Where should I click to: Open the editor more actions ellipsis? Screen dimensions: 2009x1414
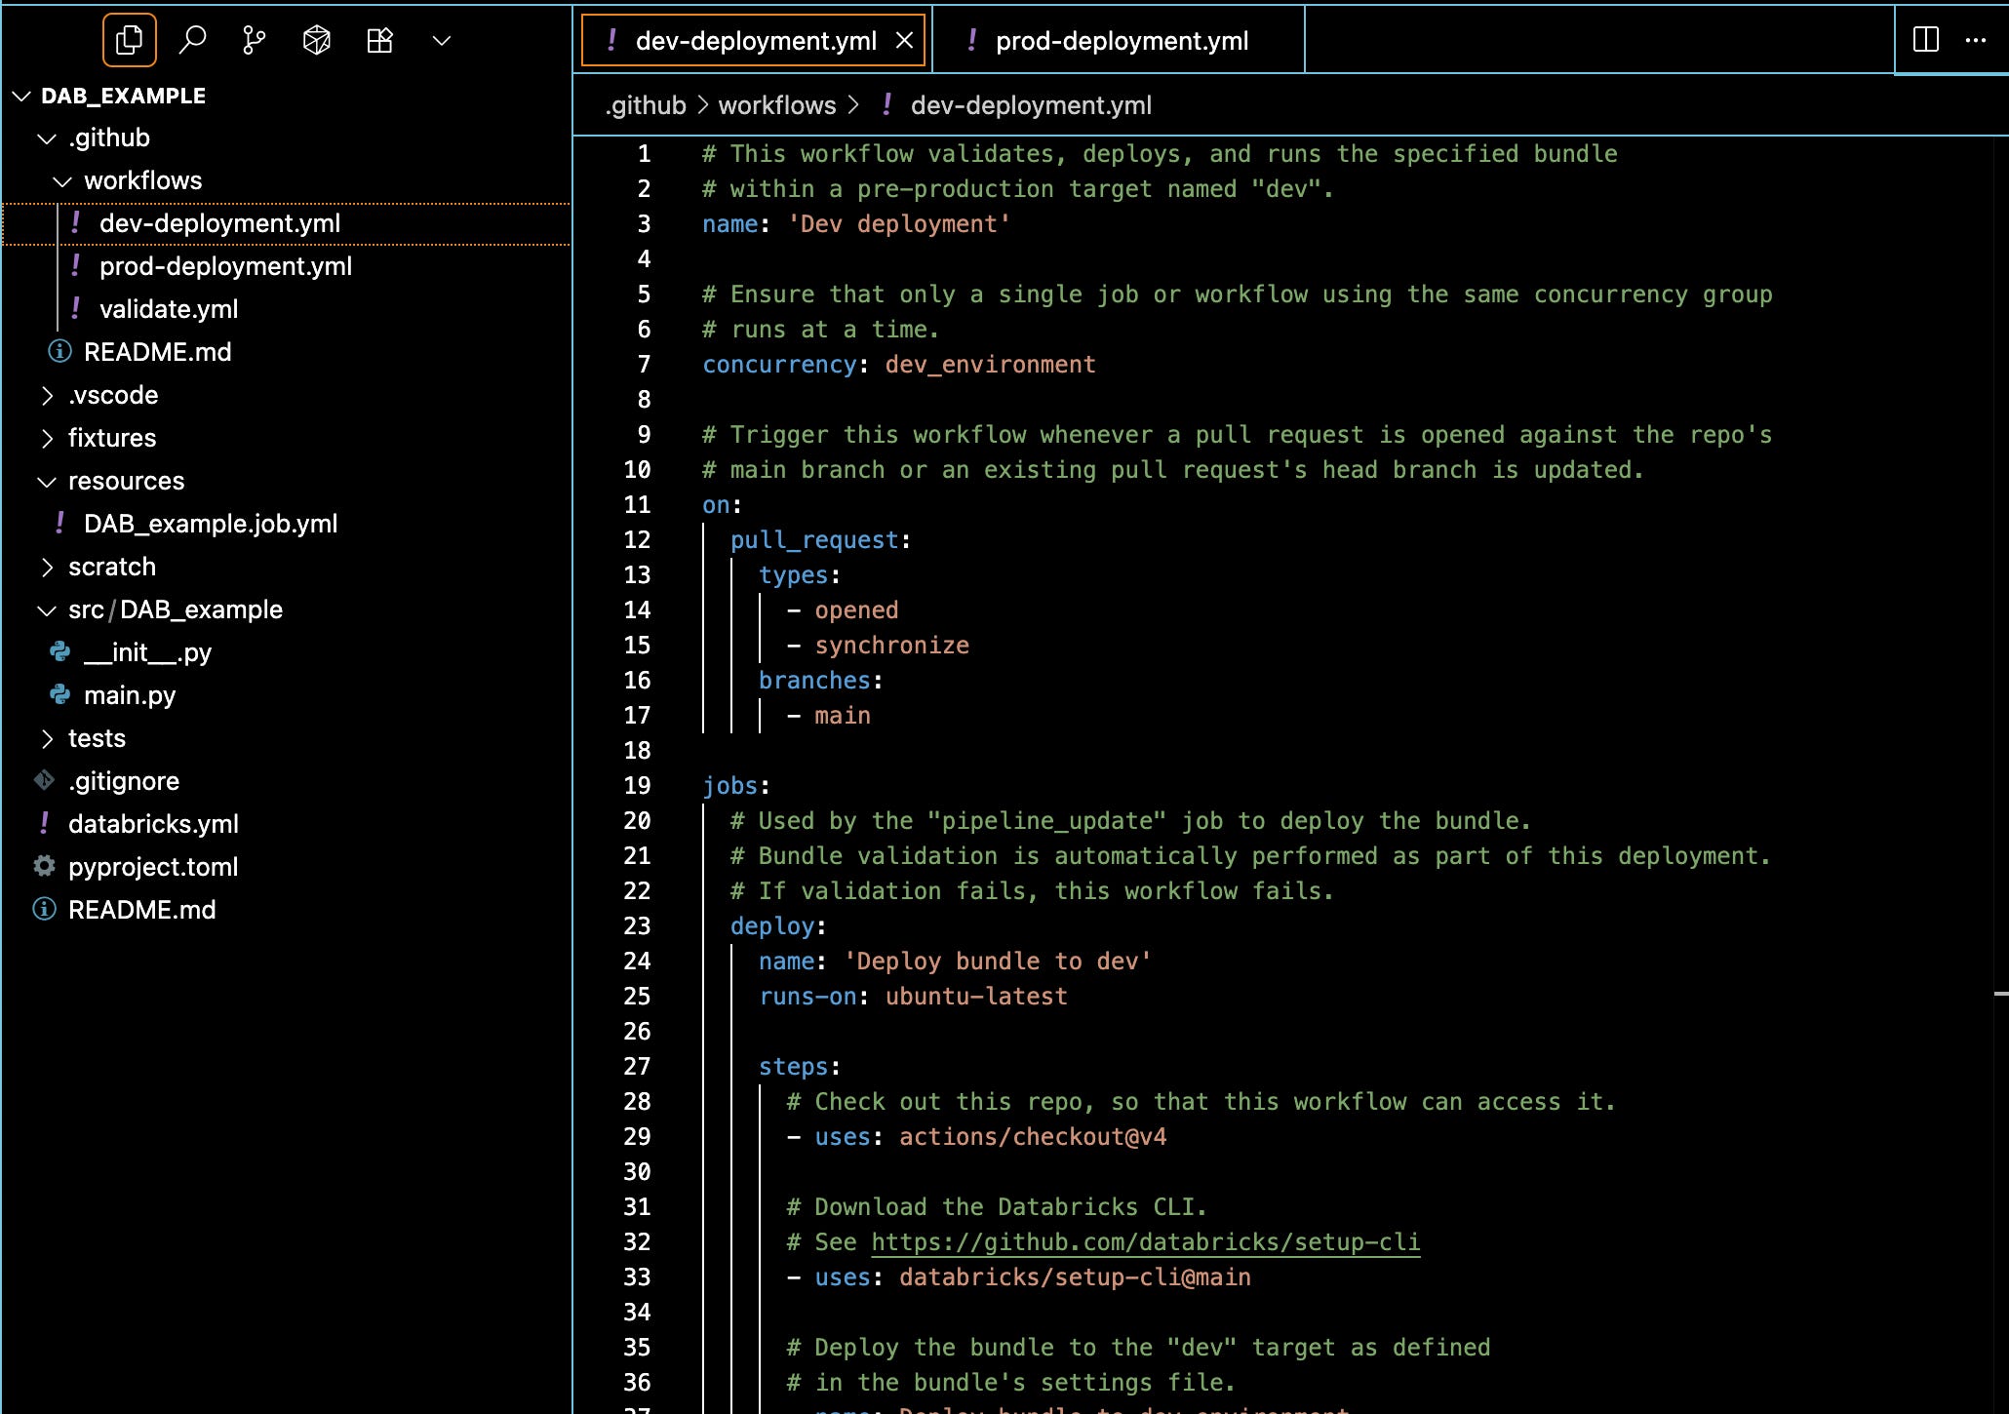[x=1976, y=40]
